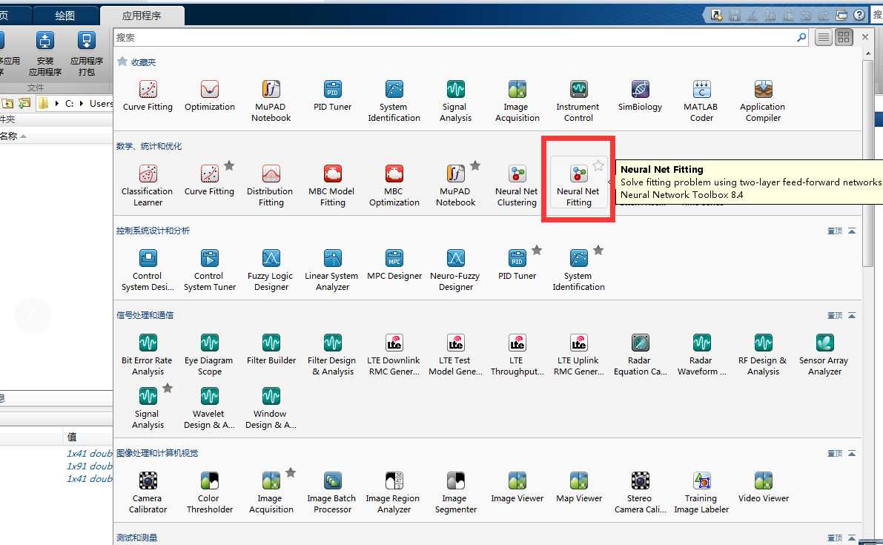Launch Distribution Fitting app
Screen dimensions: 883x545
[271, 186]
